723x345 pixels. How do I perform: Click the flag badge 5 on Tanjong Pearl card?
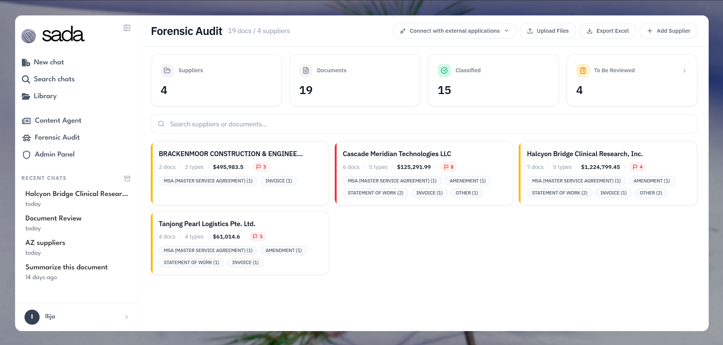click(x=257, y=237)
